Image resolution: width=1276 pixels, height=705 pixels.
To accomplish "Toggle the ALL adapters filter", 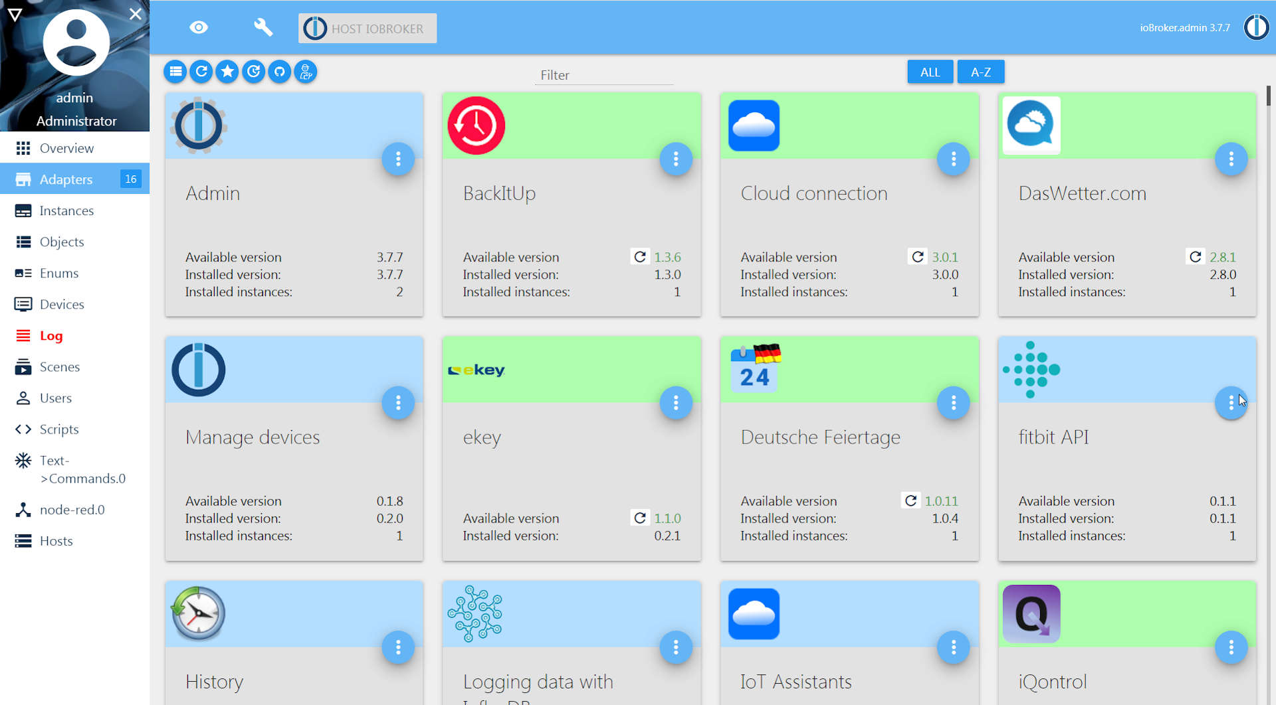I will [x=930, y=72].
